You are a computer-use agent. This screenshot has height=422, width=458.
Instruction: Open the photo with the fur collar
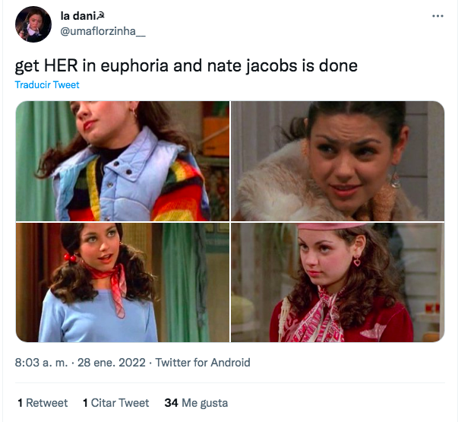coord(338,161)
